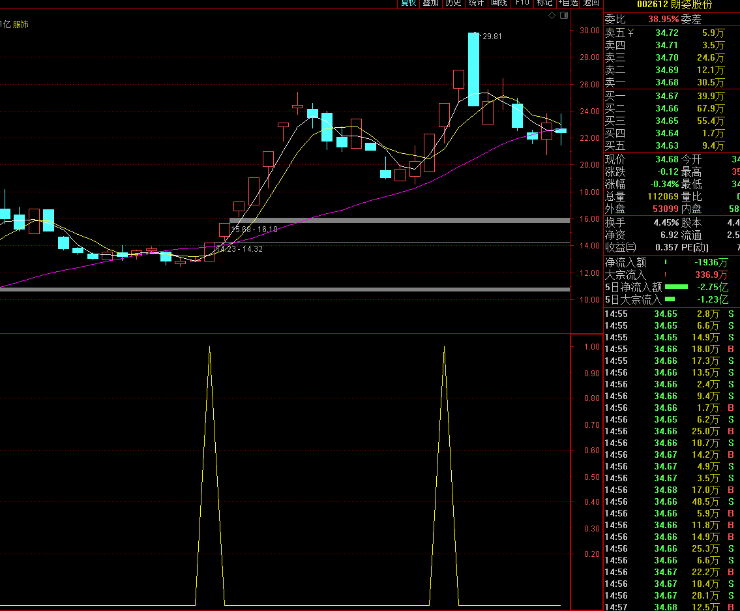Click 卖三 volume 24.6万
Screen dimensions: 740x611
pyautogui.click(x=711, y=57)
